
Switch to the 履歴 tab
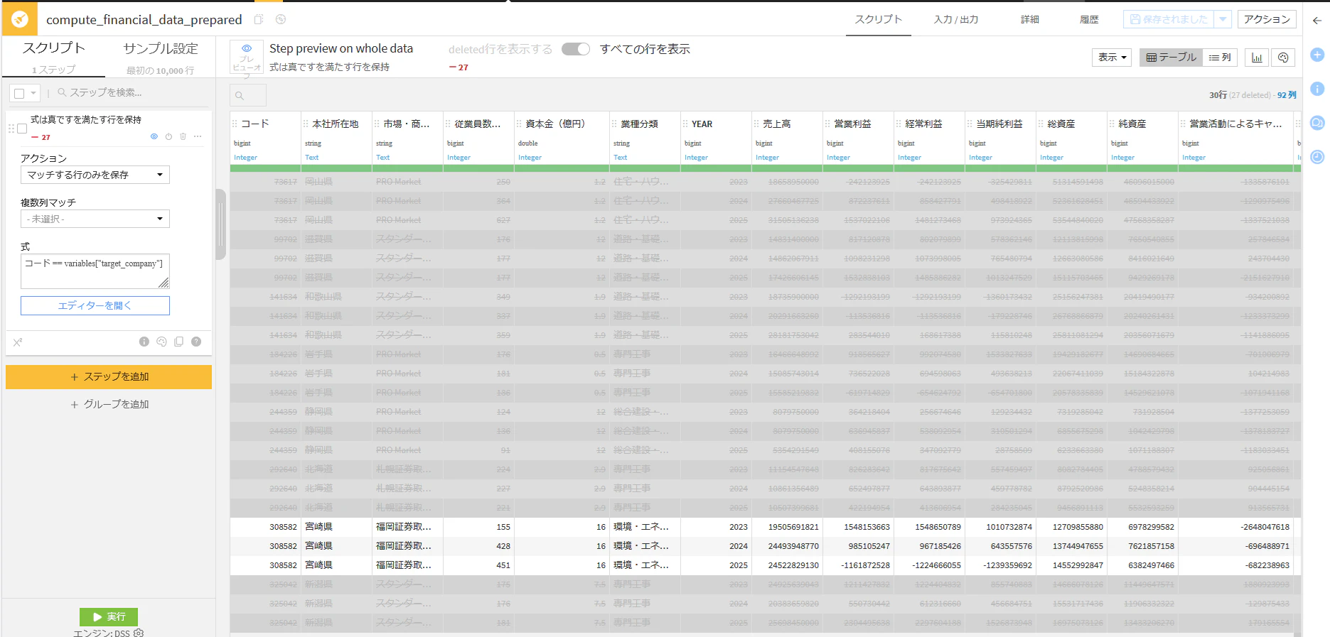[1089, 20]
